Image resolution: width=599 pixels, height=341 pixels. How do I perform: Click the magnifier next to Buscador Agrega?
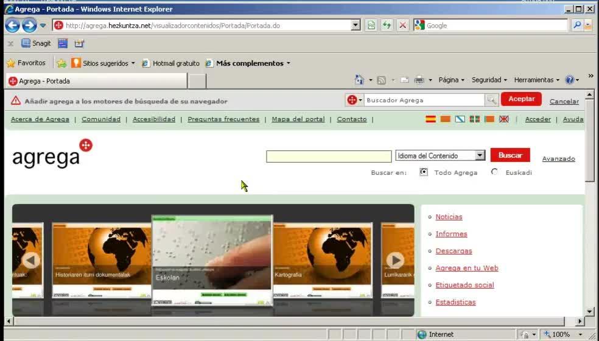[491, 100]
